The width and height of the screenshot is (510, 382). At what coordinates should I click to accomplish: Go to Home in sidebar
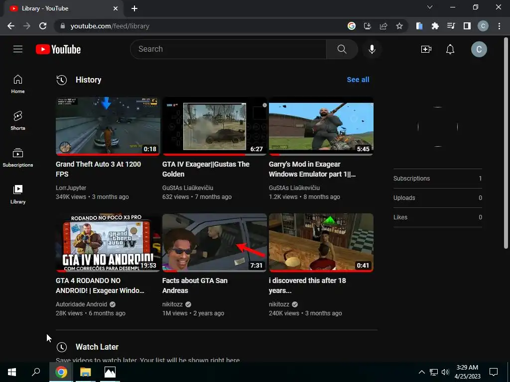[x=18, y=84]
